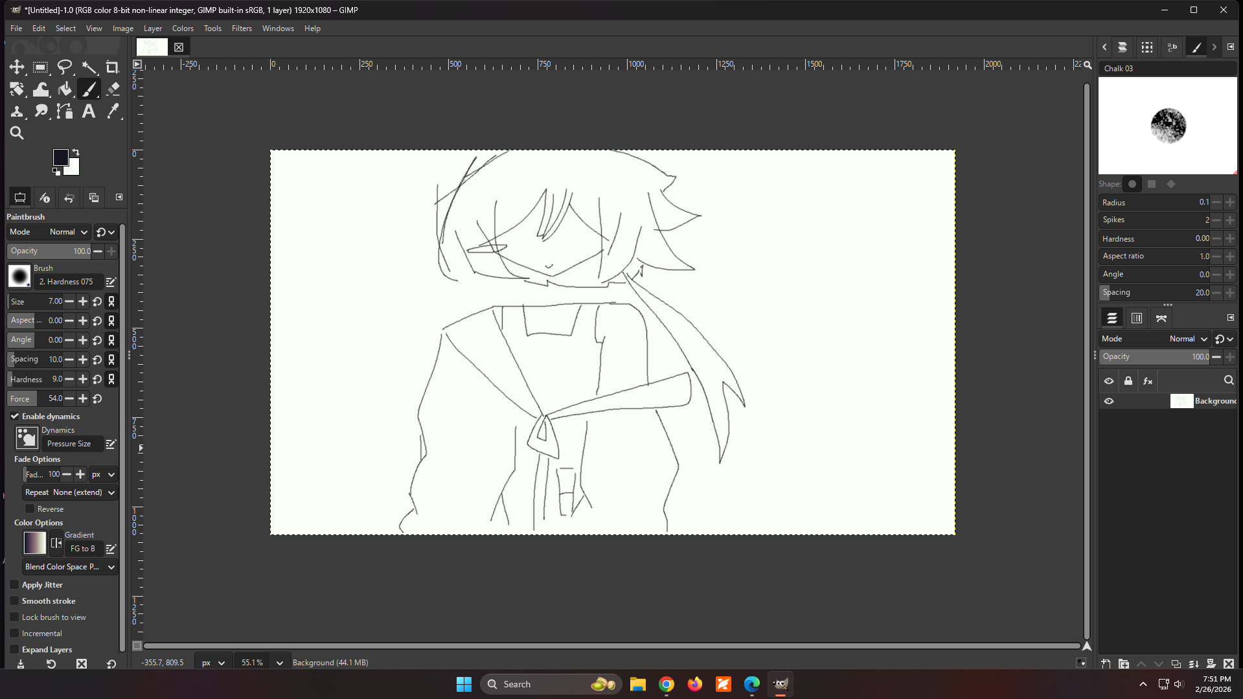Activate the Free Select lasso tool

click(65, 67)
